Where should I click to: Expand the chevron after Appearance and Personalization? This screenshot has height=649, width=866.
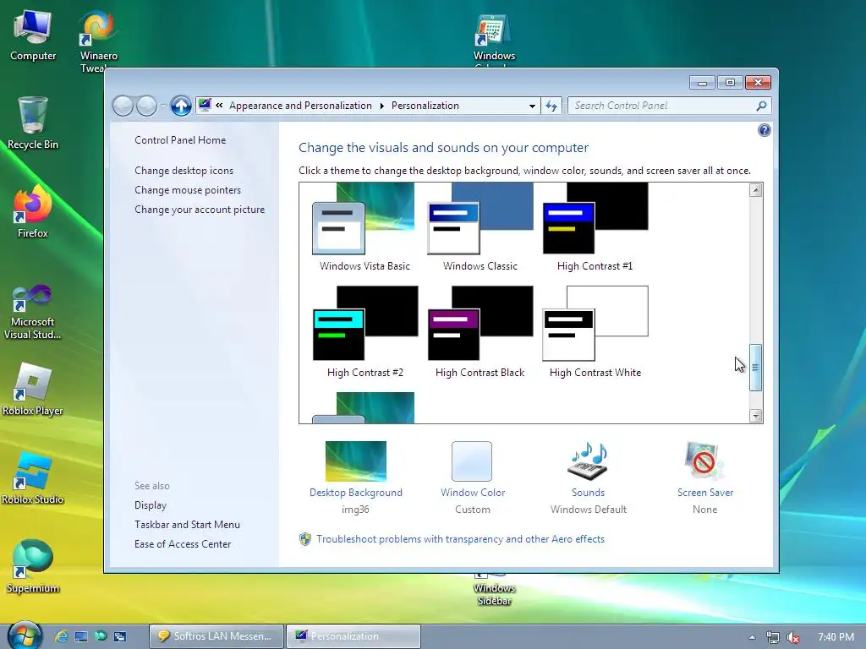pos(381,106)
